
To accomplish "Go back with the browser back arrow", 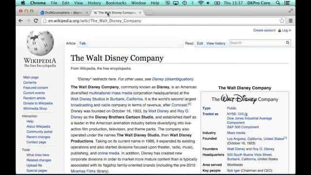I will [20, 20].
